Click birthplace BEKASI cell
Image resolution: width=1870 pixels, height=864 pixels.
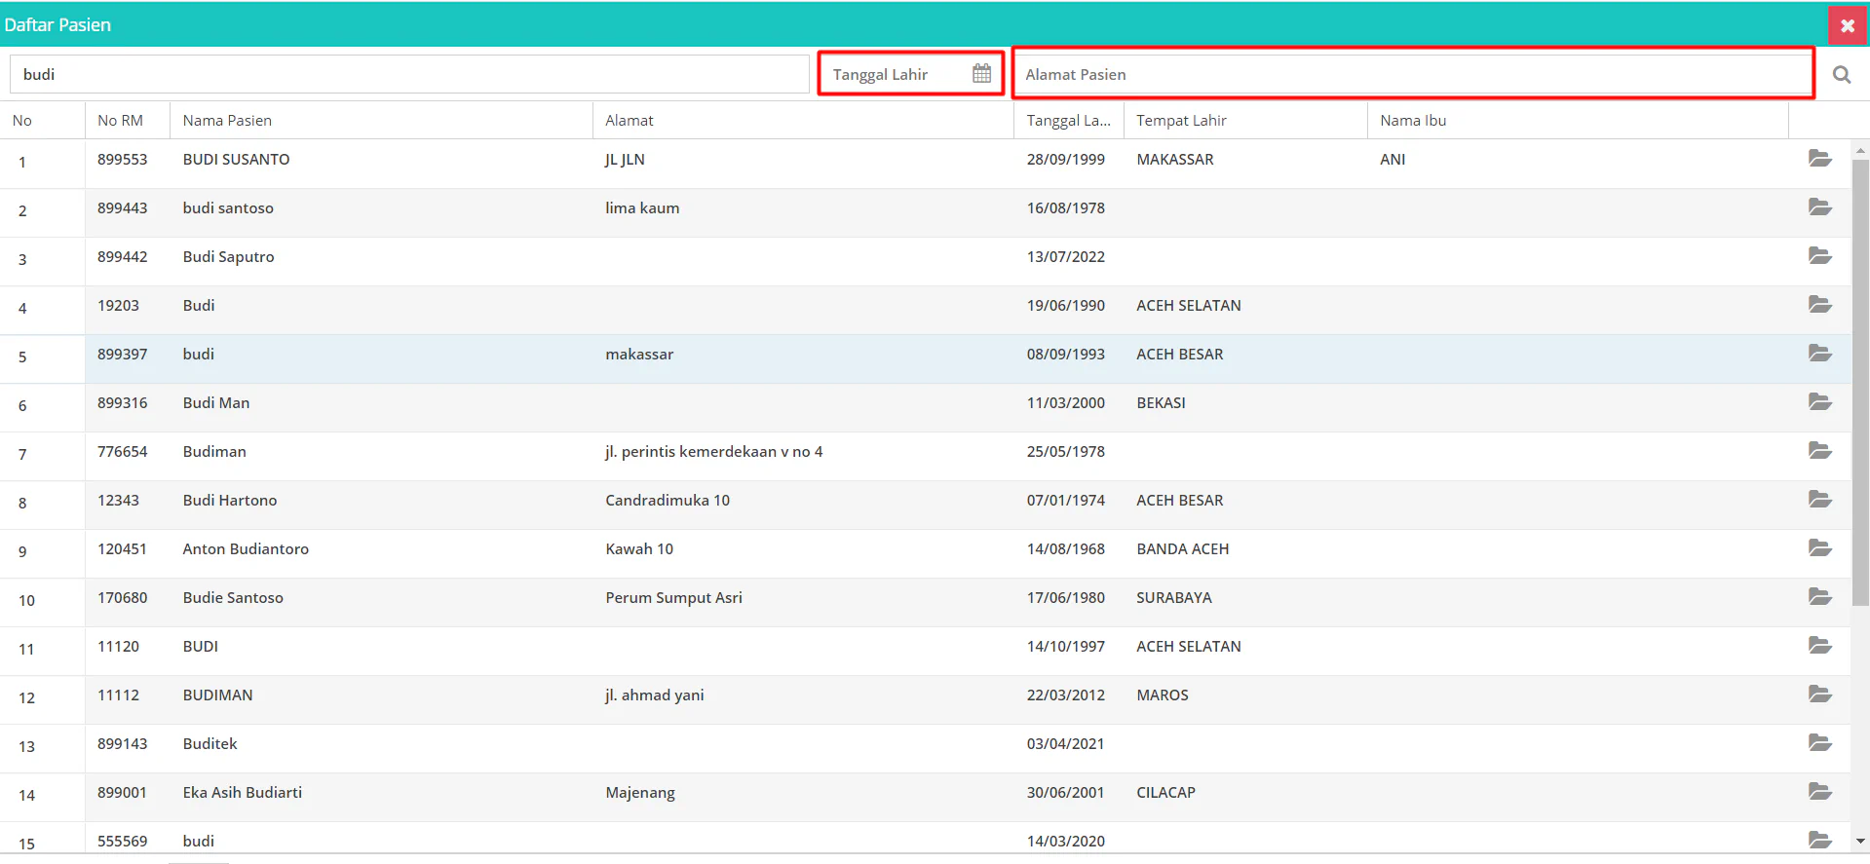(x=1161, y=402)
